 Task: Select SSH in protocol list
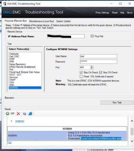point(25,82)
